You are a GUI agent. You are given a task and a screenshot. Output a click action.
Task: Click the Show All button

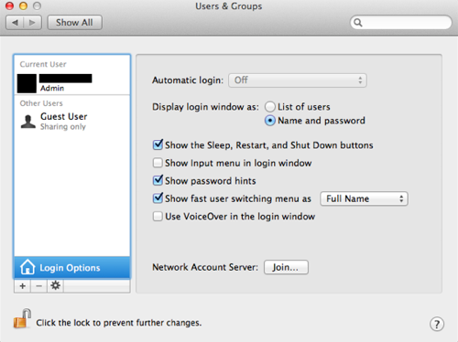tap(74, 23)
